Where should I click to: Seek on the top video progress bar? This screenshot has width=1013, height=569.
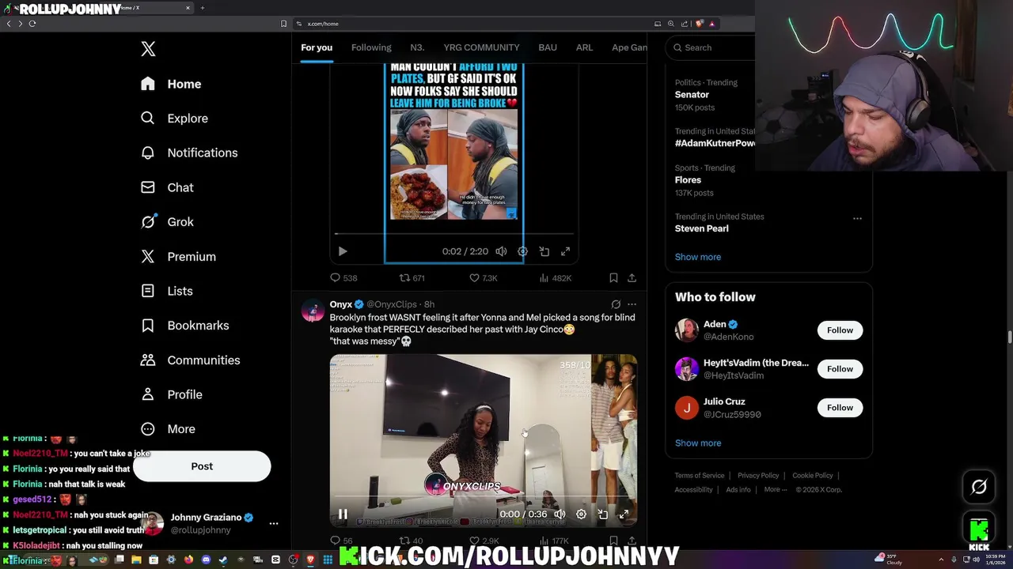click(453, 234)
